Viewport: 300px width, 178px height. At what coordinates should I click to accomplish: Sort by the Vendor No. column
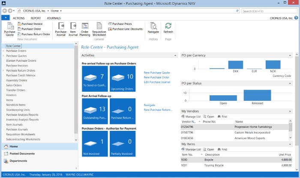(x=191, y=121)
